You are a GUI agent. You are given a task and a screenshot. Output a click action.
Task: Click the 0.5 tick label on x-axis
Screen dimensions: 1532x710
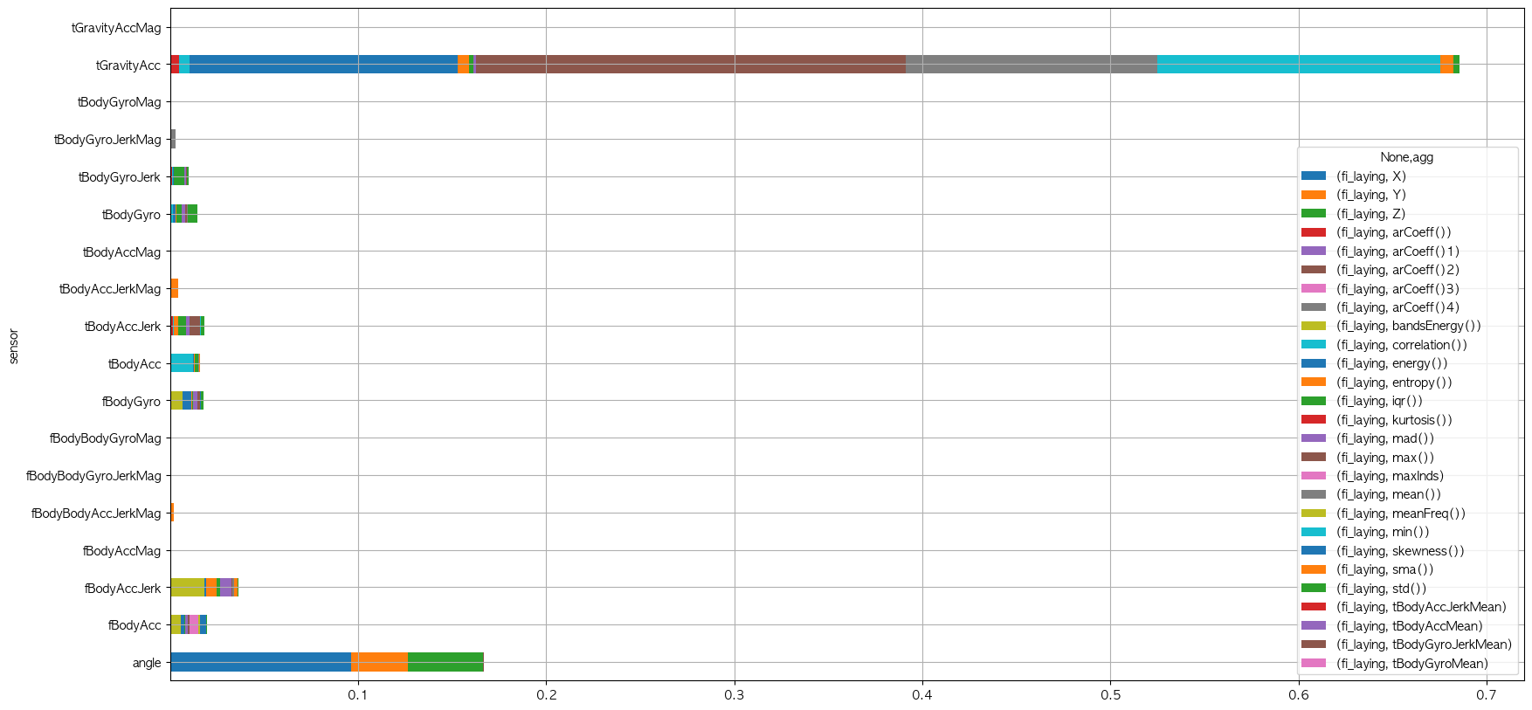click(x=1110, y=695)
